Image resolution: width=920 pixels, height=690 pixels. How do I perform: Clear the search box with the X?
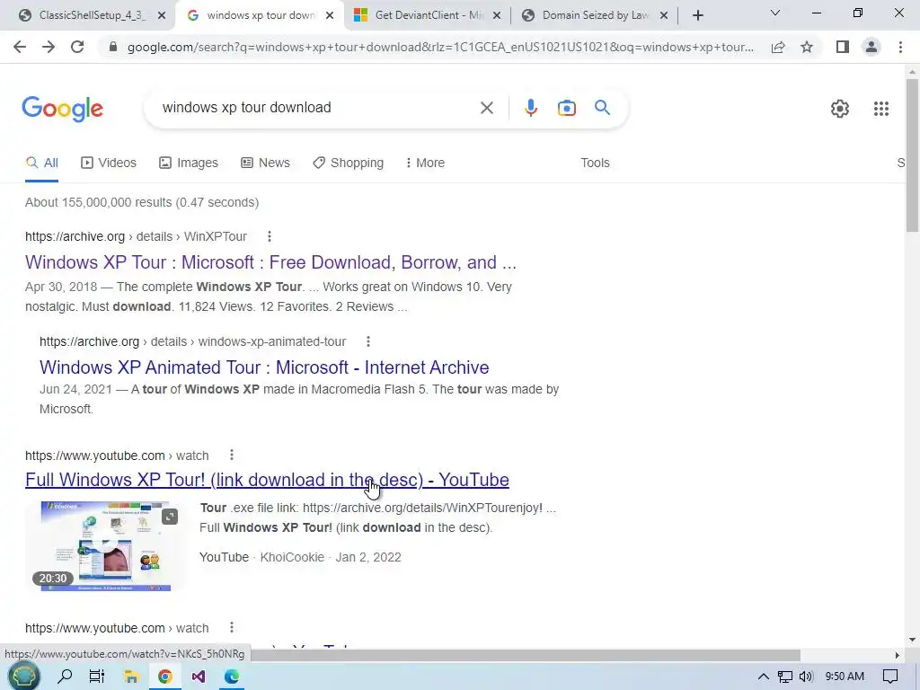[486, 108]
